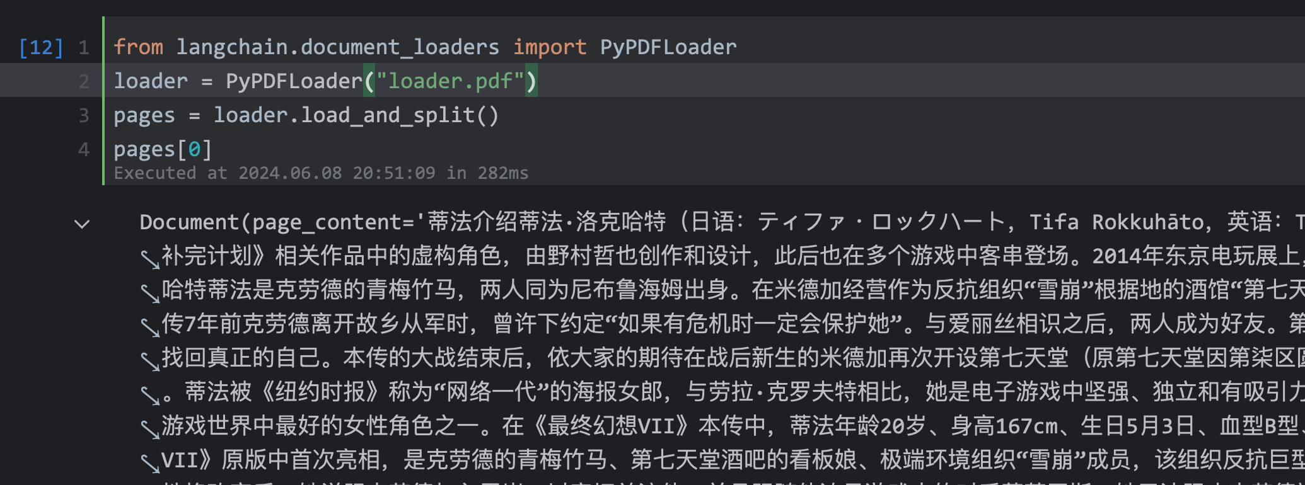Click the wrap arrow icon before "找回真正的自己"
Screen dimensions: 1305x485
(x=150, y=360)
